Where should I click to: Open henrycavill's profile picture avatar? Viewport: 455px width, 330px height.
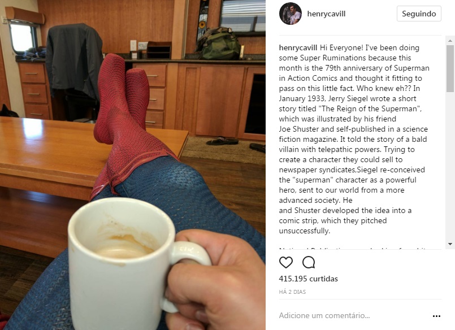(x=290, y=14)
